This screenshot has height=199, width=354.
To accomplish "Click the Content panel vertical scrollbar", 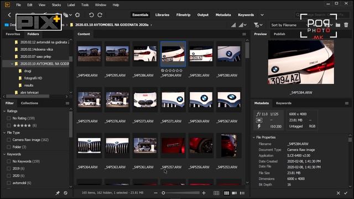I will pyautogui.click(x=247, y=50).
